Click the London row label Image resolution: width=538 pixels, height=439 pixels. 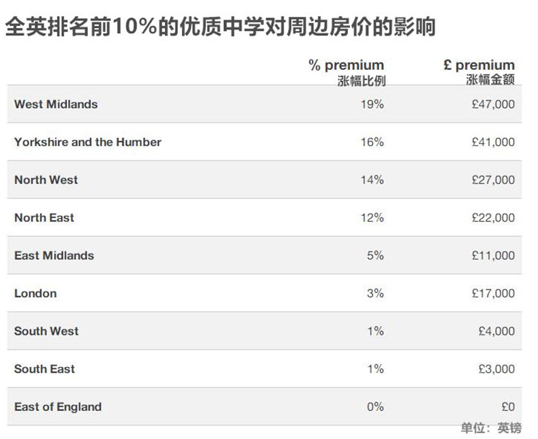point(35,293)
